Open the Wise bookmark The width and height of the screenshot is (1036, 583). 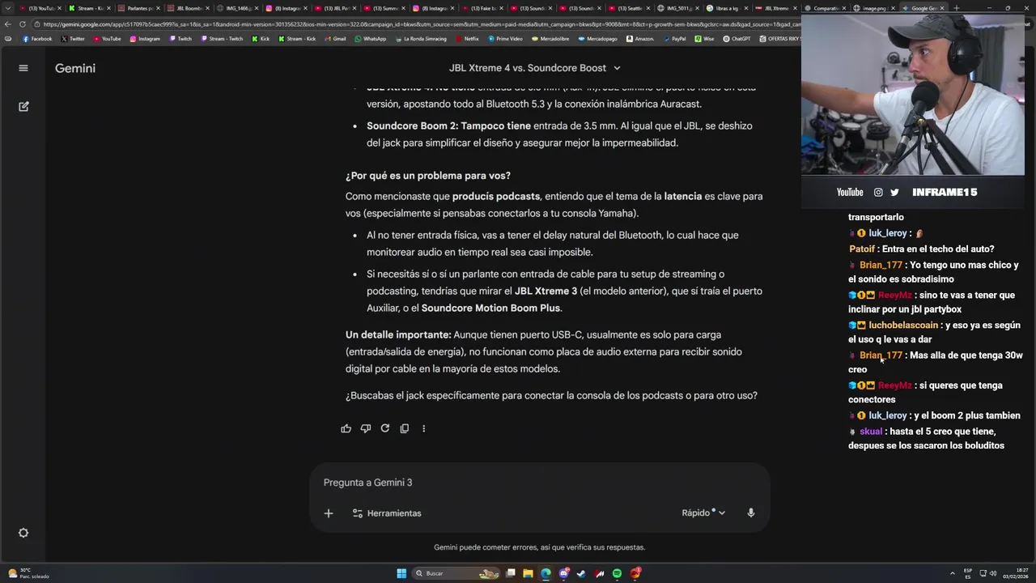704,39
